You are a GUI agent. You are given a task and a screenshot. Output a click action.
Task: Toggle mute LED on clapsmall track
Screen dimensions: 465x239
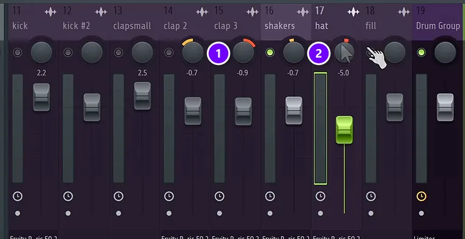click(x=118, y=53)
